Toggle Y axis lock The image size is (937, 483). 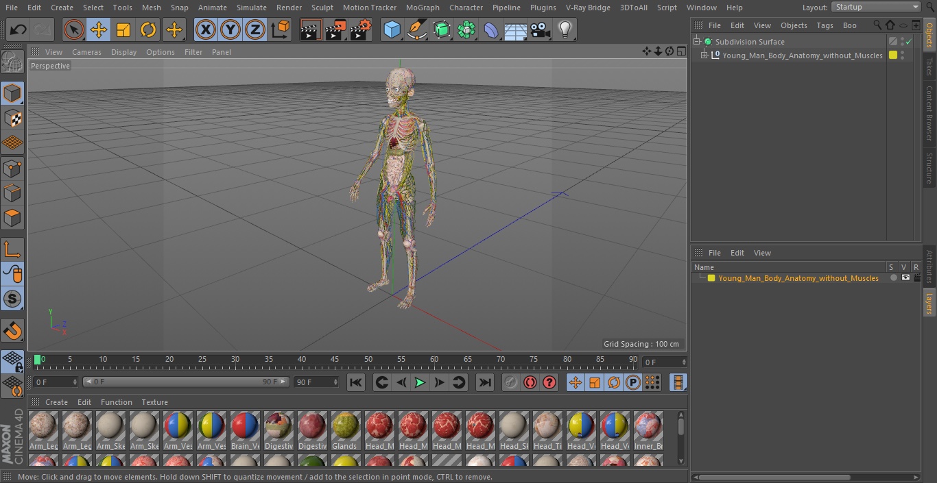[230, 29]
